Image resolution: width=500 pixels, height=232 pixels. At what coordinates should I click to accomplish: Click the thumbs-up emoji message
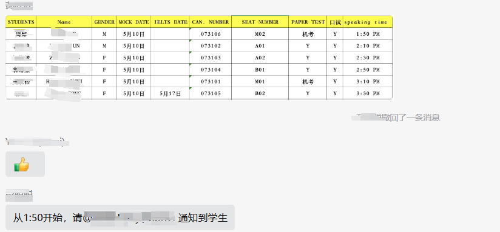point(25,164)
